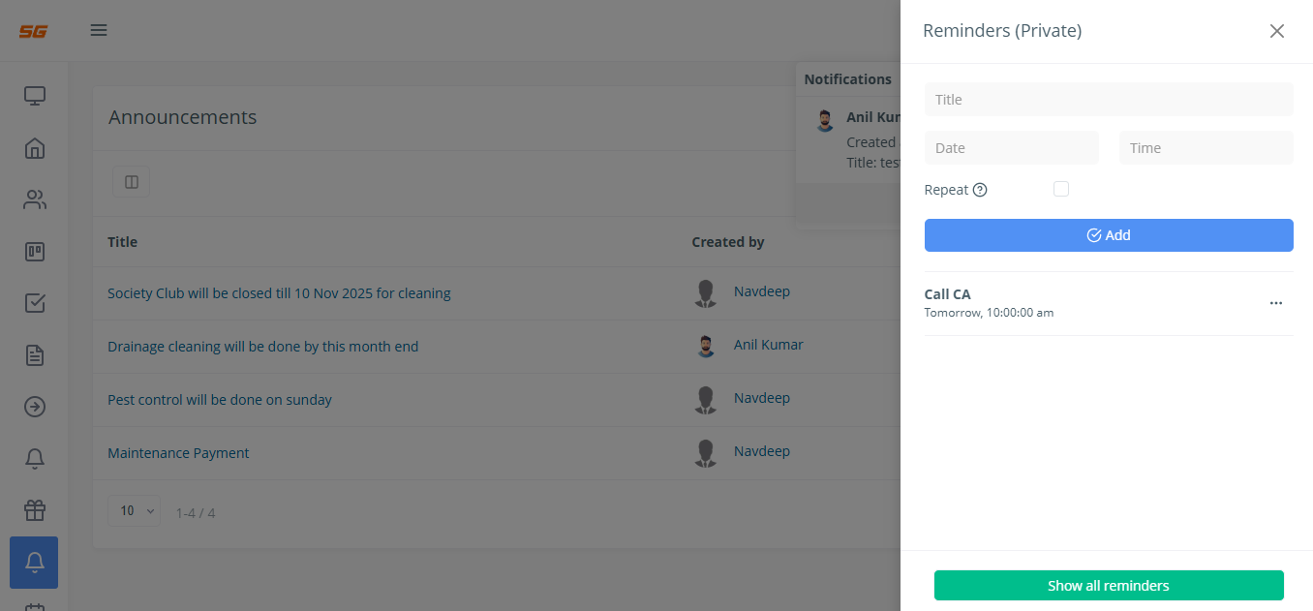
Task: Click the Repeat help question mark
Action: coord(980,190)
